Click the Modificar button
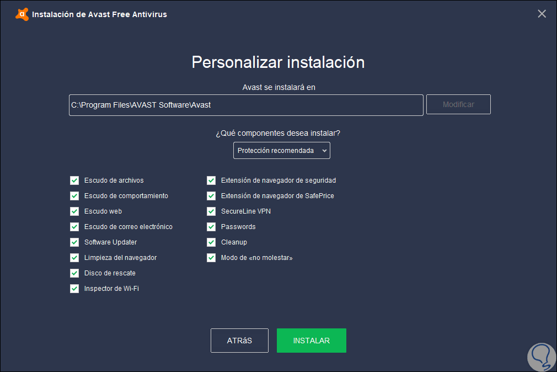This screenshot has height=372, width=557. [x=458, y=104]
